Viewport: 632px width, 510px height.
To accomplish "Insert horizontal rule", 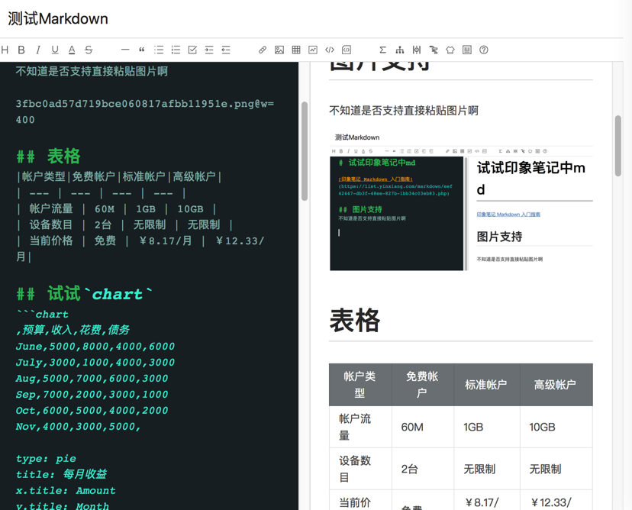I will point(125,50).
